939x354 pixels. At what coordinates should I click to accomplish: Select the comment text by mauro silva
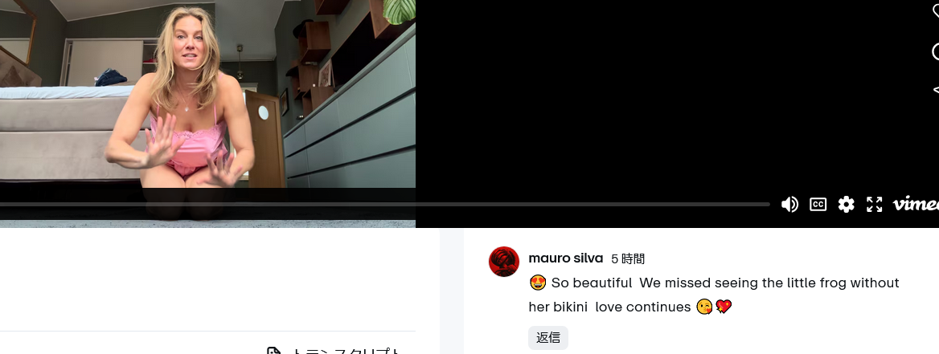714,295
